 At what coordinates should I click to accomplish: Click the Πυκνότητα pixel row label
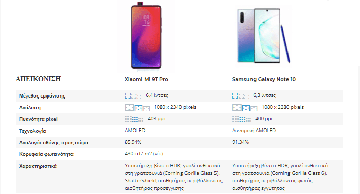tap(39, 119)
